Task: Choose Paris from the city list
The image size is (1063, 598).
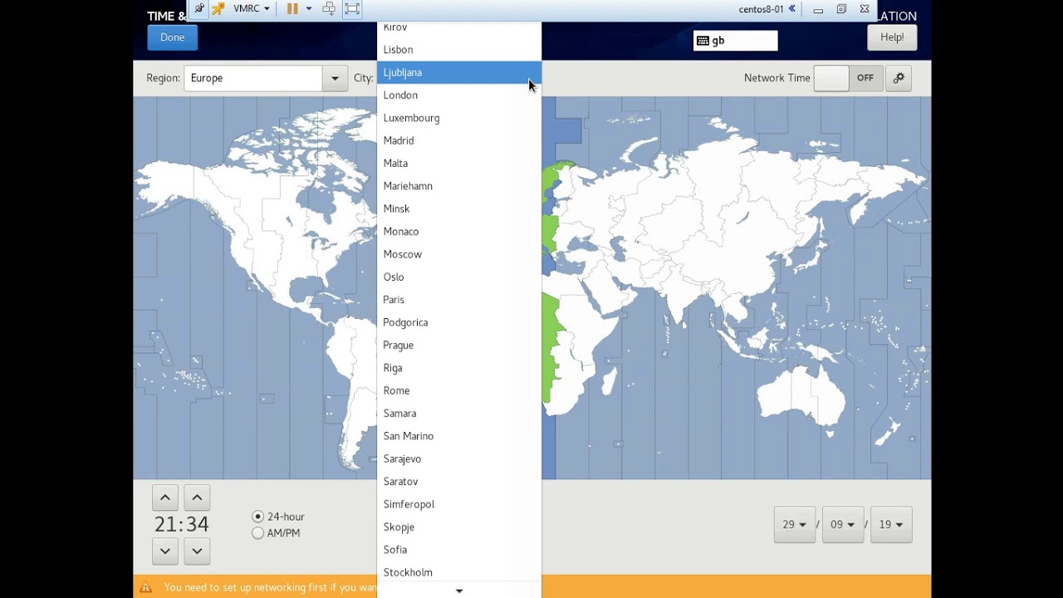Action: (x=459, y=300)
